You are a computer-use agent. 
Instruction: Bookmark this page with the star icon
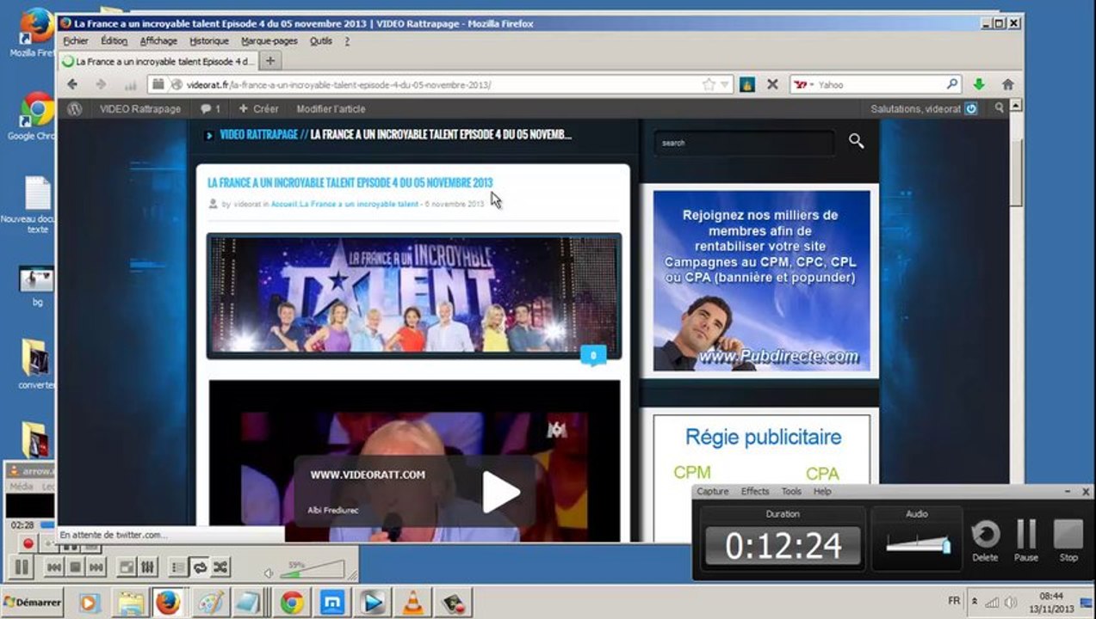(x=709, y=84)
